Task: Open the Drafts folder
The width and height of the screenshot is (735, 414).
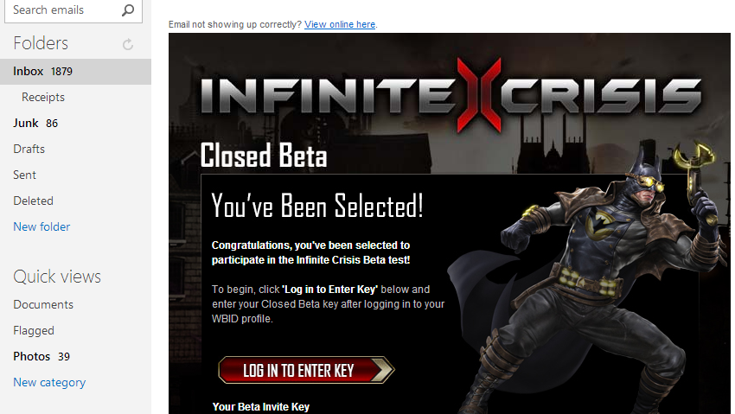Action: [29, 149]
